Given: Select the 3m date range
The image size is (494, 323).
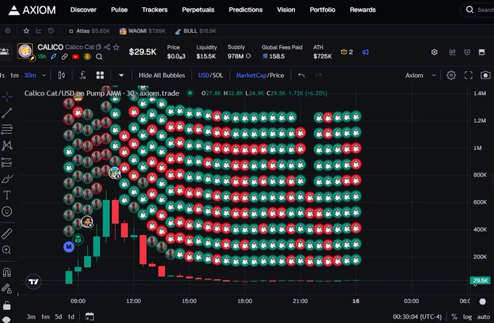Looking at the screenshot, I should tap(31, 316).
